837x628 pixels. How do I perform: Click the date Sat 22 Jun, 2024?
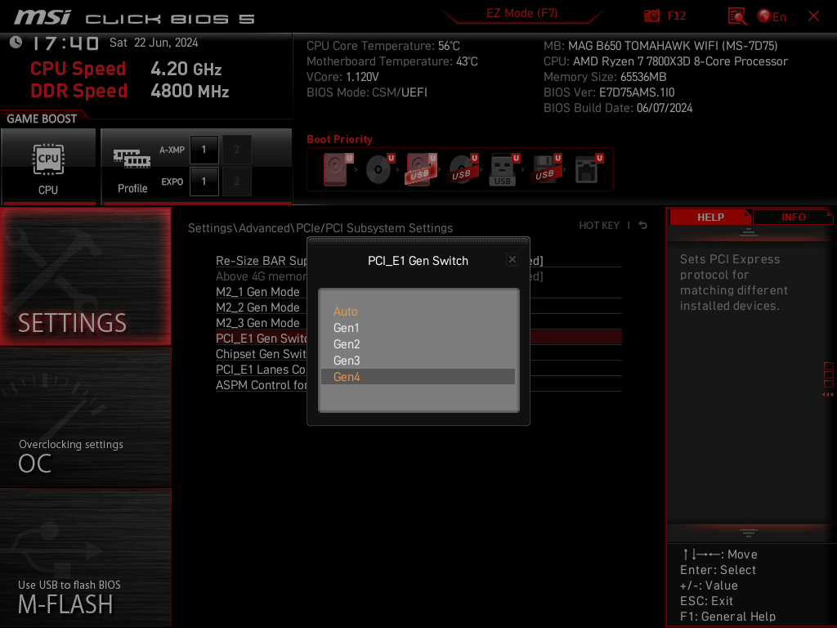154,43
